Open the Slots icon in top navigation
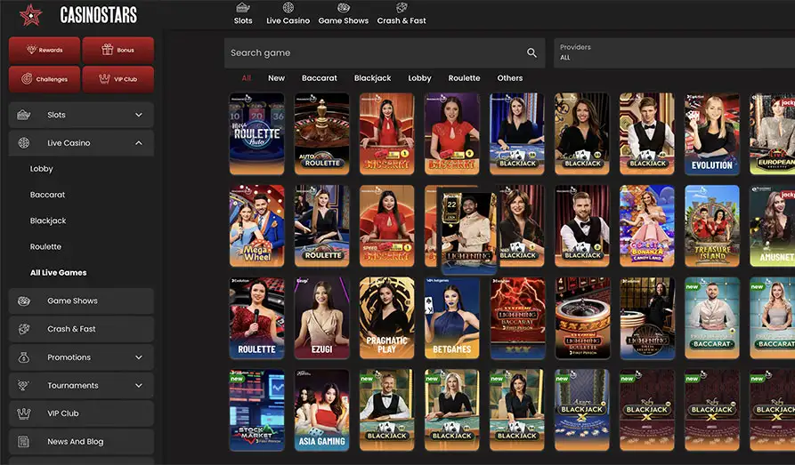 [243, 8]
